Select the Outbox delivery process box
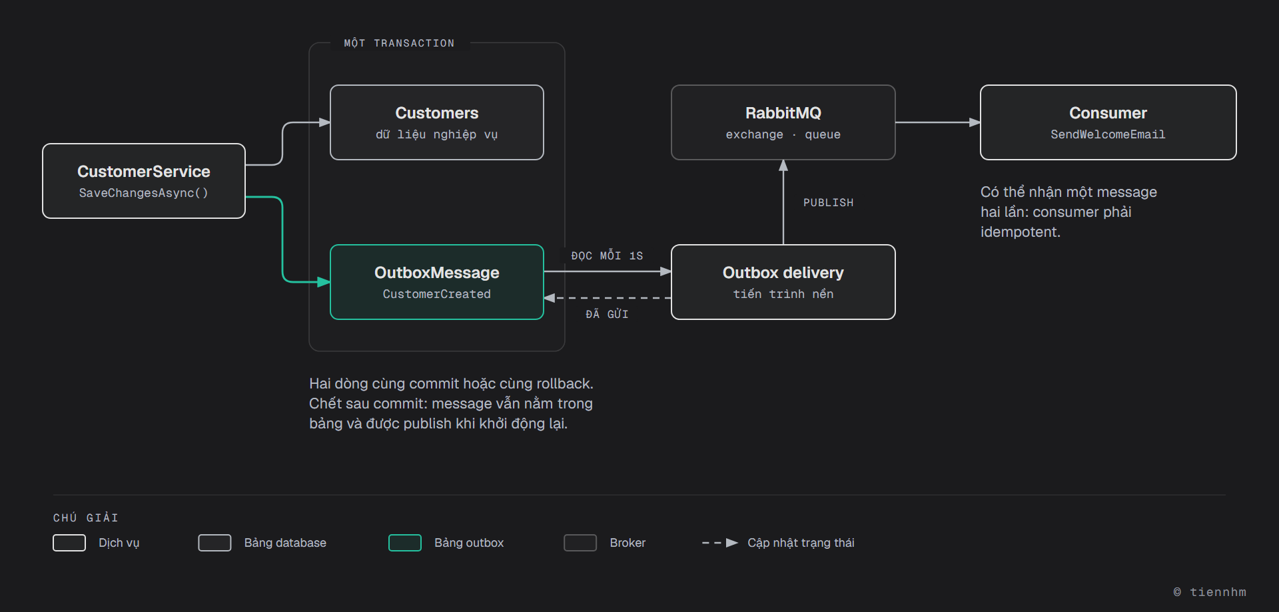 tap(783, 282)
